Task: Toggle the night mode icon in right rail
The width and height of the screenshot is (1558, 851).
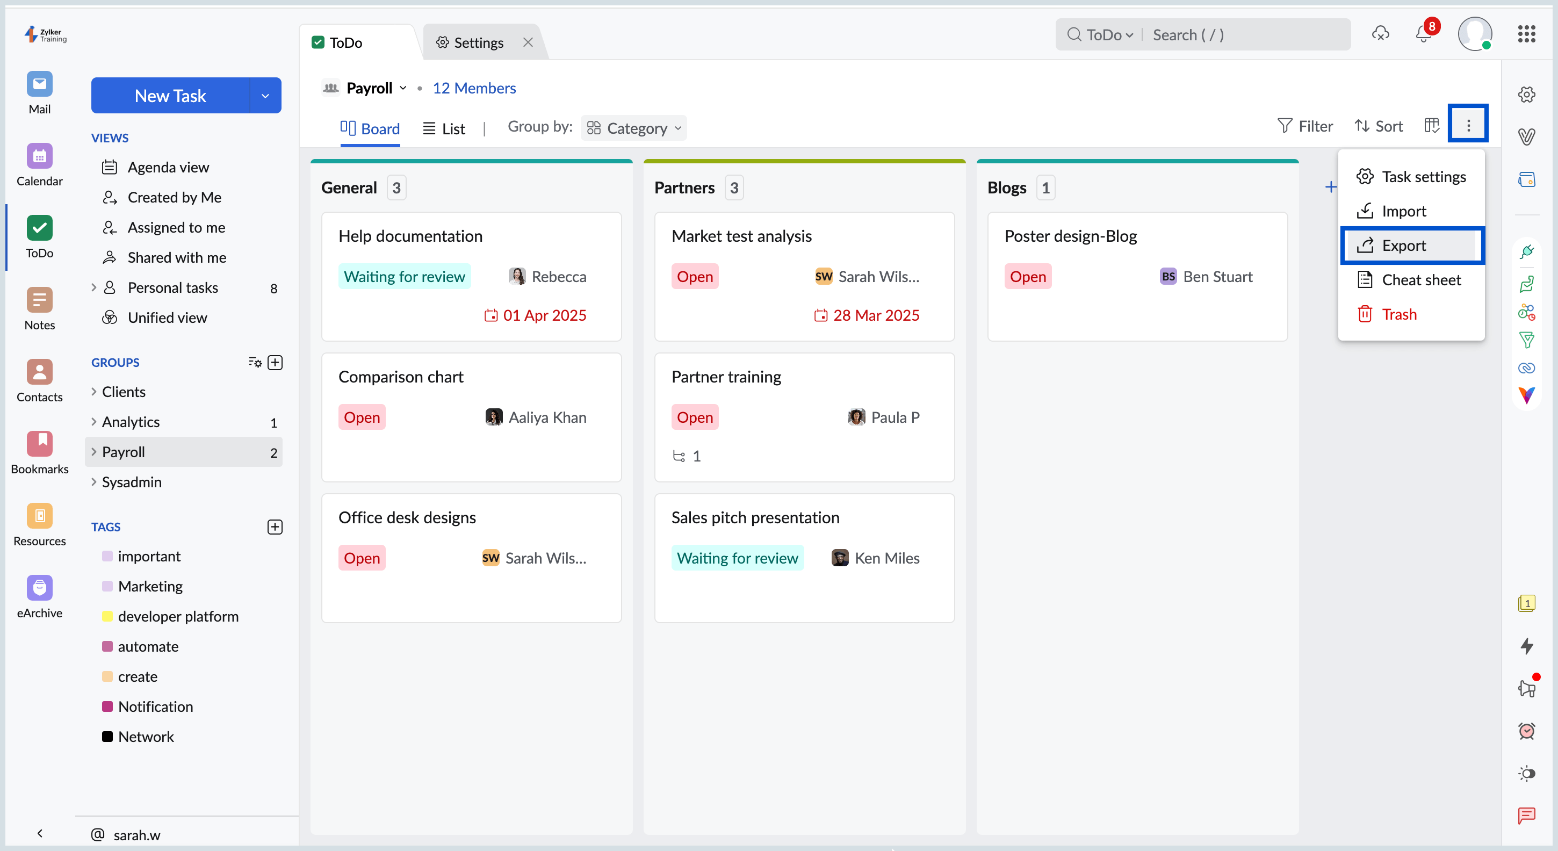Action: [1526, 773]
